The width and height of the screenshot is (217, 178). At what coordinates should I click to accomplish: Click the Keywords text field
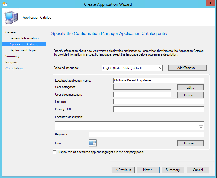(x=146, y=134)
